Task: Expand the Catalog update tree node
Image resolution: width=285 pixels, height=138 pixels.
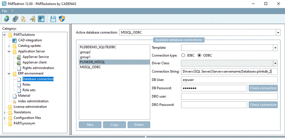Action: (9, 46)
